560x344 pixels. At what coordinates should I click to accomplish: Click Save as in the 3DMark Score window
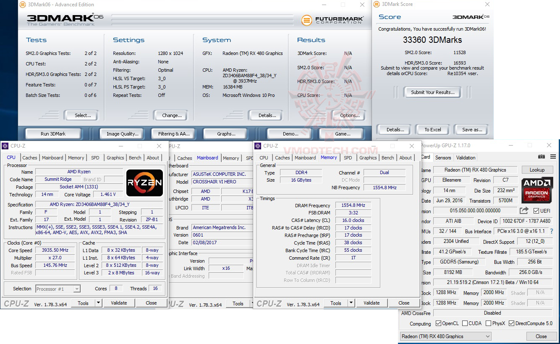472,130
